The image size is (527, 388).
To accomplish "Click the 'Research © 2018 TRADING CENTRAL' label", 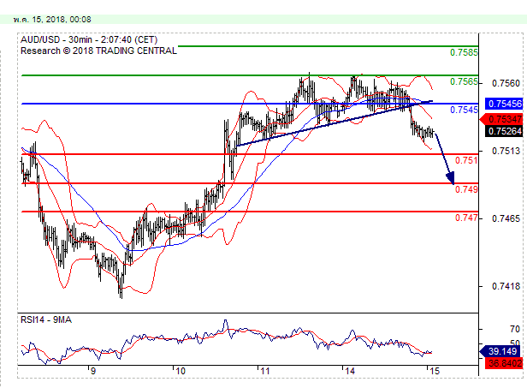I will [99, 51].
